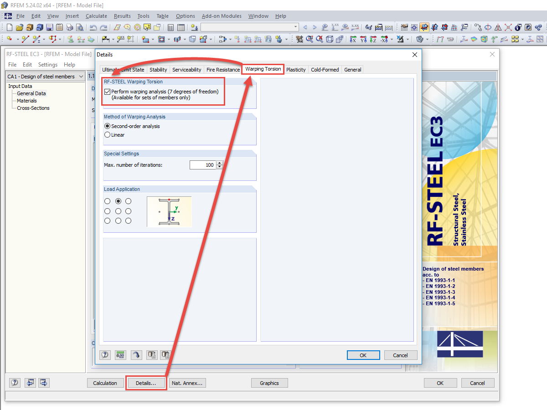
Task: Decrease max number of iterations stepper
Action: pos(220,167)
